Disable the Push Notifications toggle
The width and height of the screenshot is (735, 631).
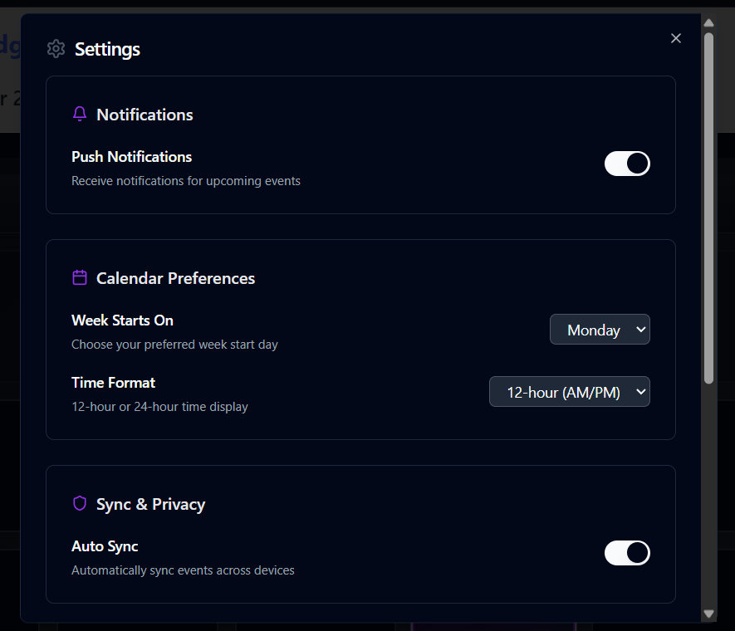click(x=627, y=164)
